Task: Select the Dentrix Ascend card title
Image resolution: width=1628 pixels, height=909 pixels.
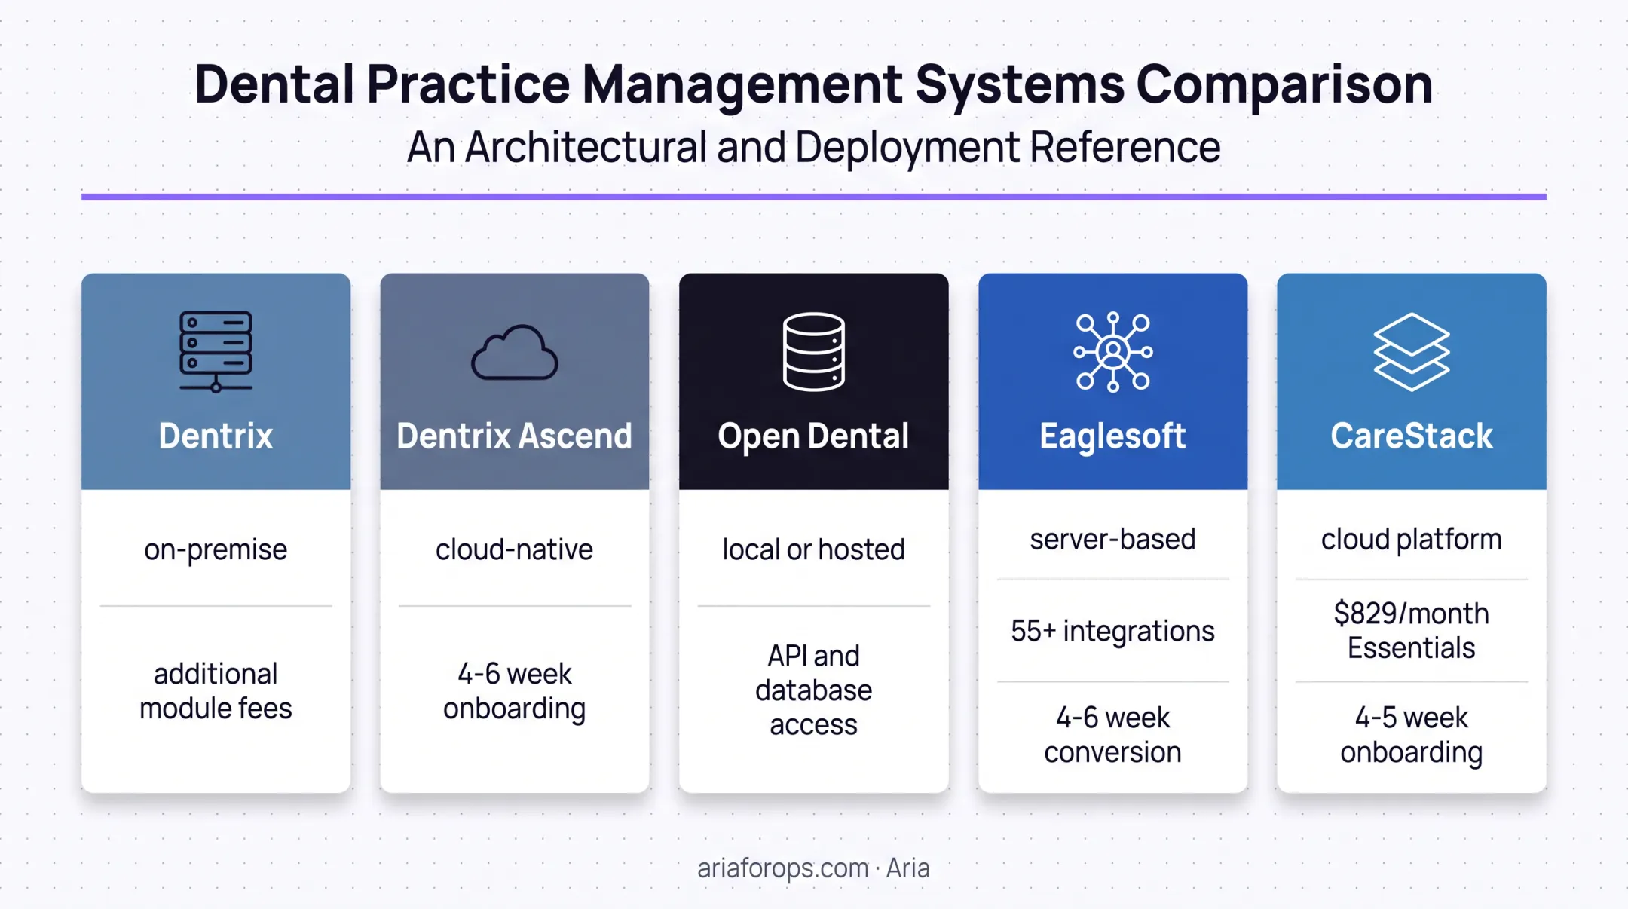Action: 515,436
